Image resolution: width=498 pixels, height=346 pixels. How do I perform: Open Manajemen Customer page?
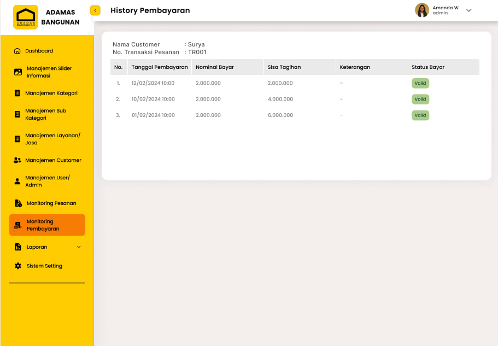coord(54,160)
